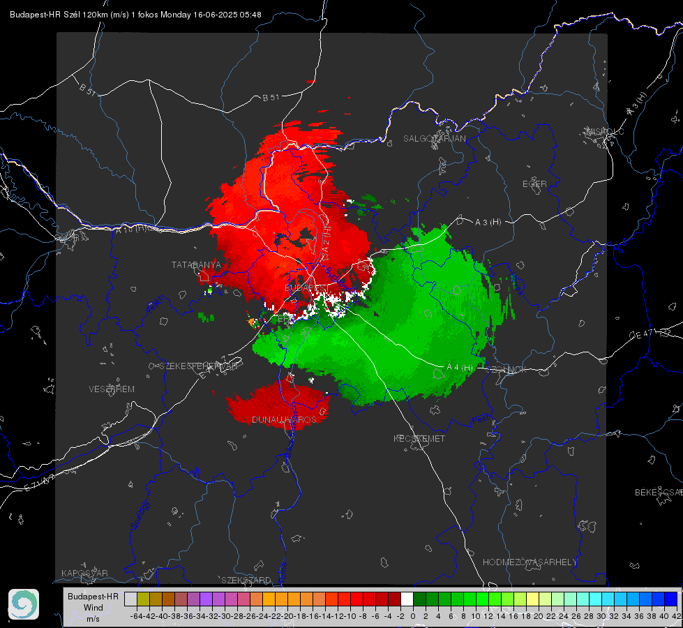Image resolution: width=683 pixels, height=628 pixels.
Task: Click the KECSKEMÉT city label
Action: click(419, 438)
